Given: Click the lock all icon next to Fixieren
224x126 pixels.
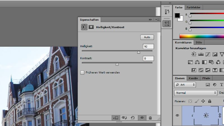Looking at the screenshot, I should [x=209, y=101].
